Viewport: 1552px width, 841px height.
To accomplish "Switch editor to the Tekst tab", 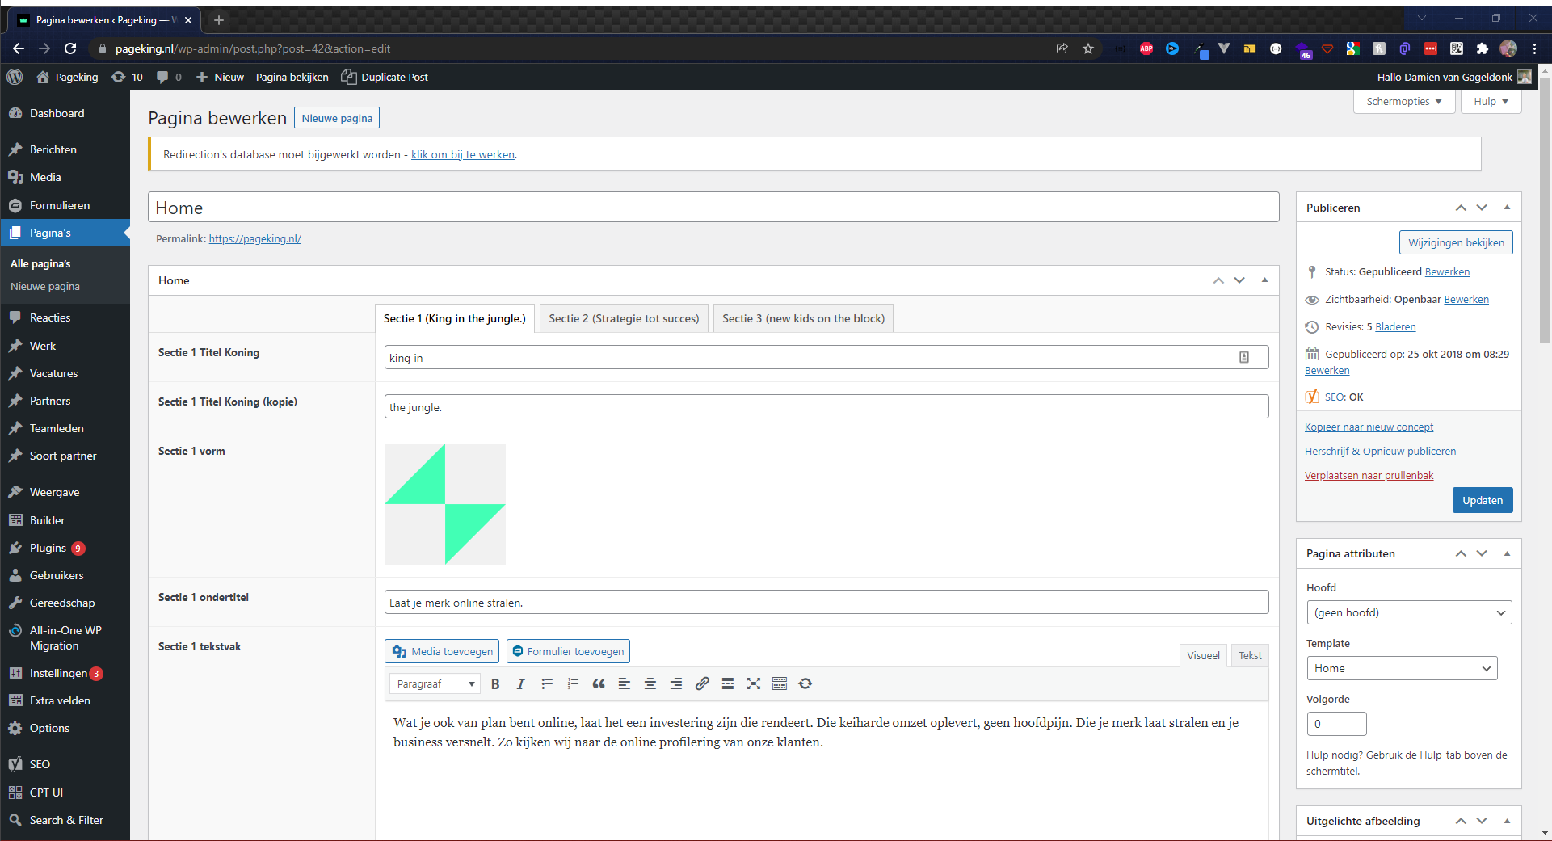I will (1250, 655).
